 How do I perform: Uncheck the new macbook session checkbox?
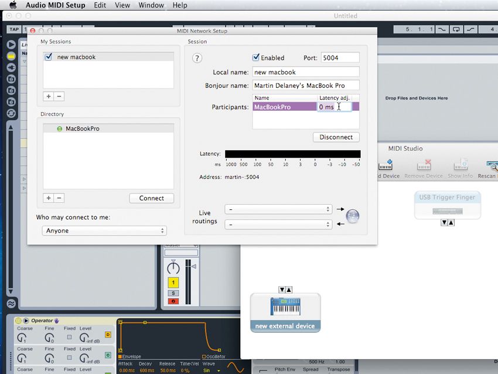point(48,57)
